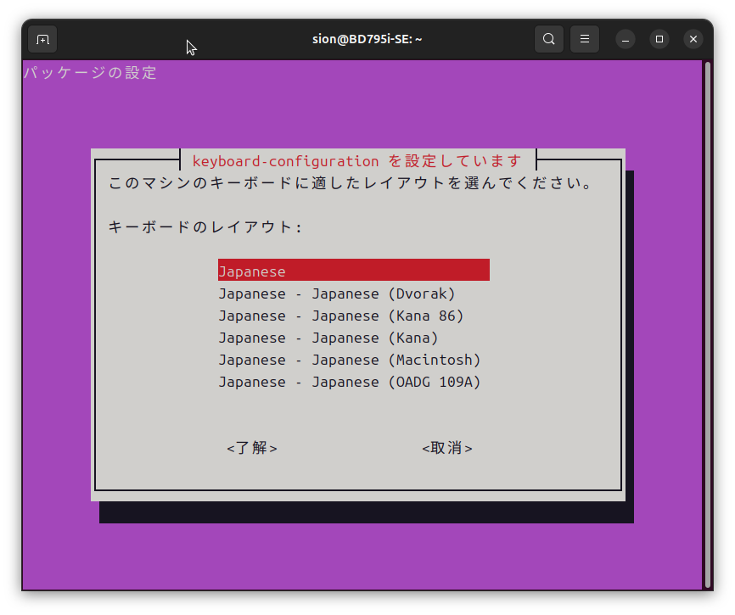The width and height of the screenshot is (735, 615).
Task: Choose Japanese (Macintosh) layout
Action: pos(350,360)
